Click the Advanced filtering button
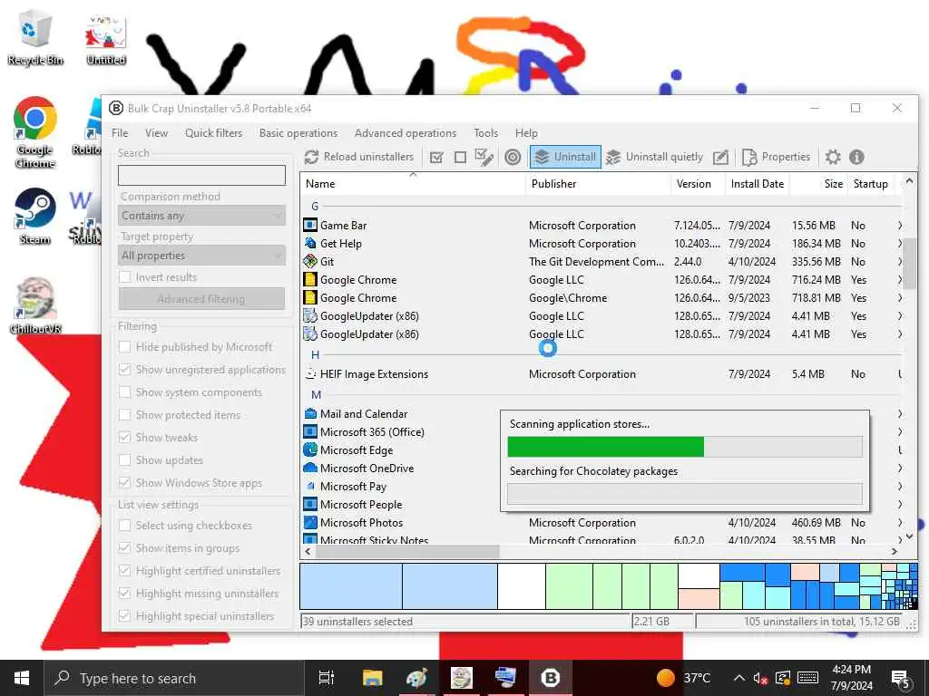 [x=201, y=299]
